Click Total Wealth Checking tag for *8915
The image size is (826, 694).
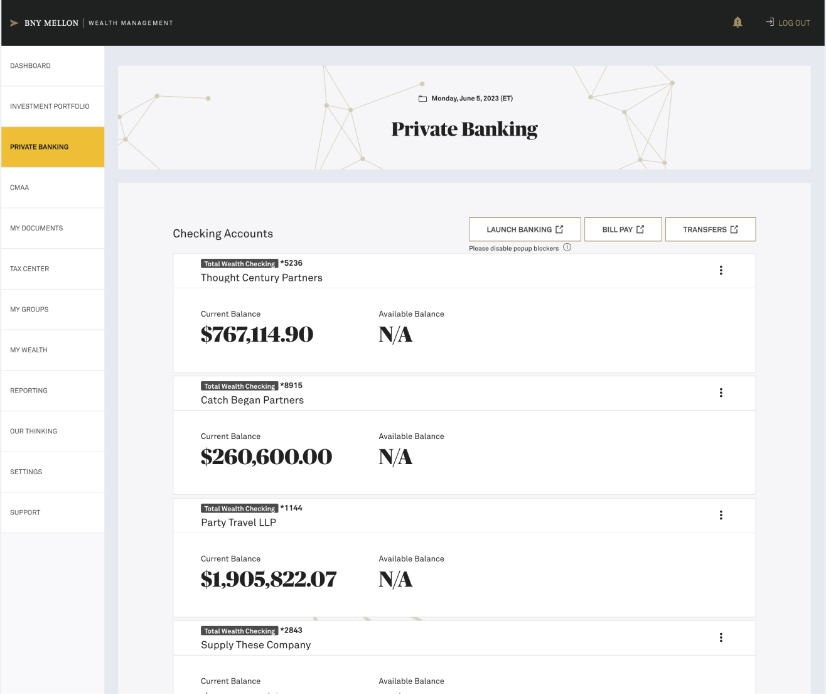240,386
